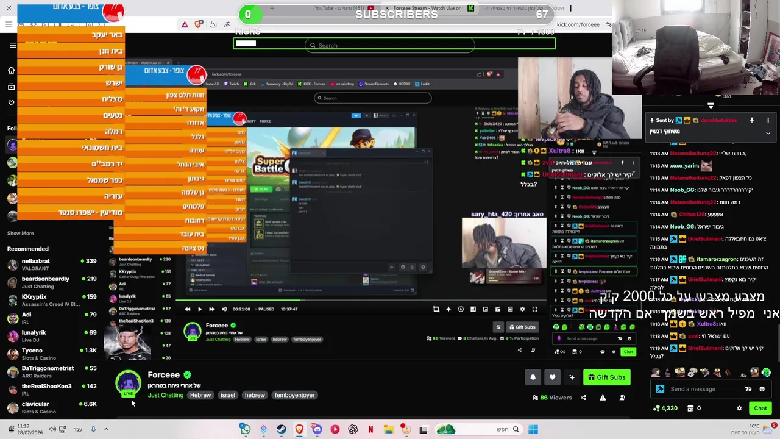This screenshot has height=439, width=780.
Task: Open clavicular recommended channel
Action: coord(52,407)
